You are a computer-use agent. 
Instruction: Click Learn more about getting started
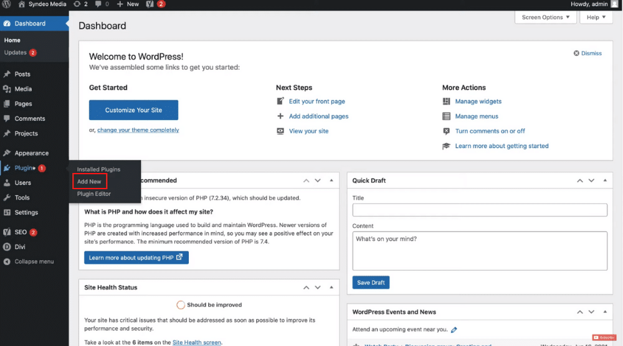pyautogui.click(x=502, y=146)
